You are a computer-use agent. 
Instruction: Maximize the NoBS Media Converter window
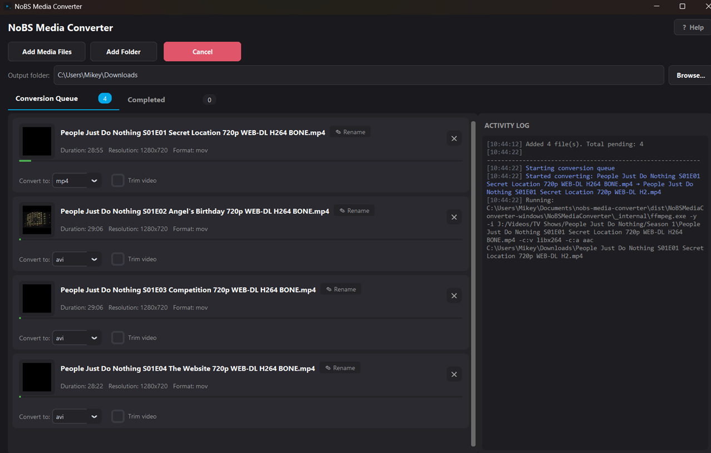[x=682, y=7]
